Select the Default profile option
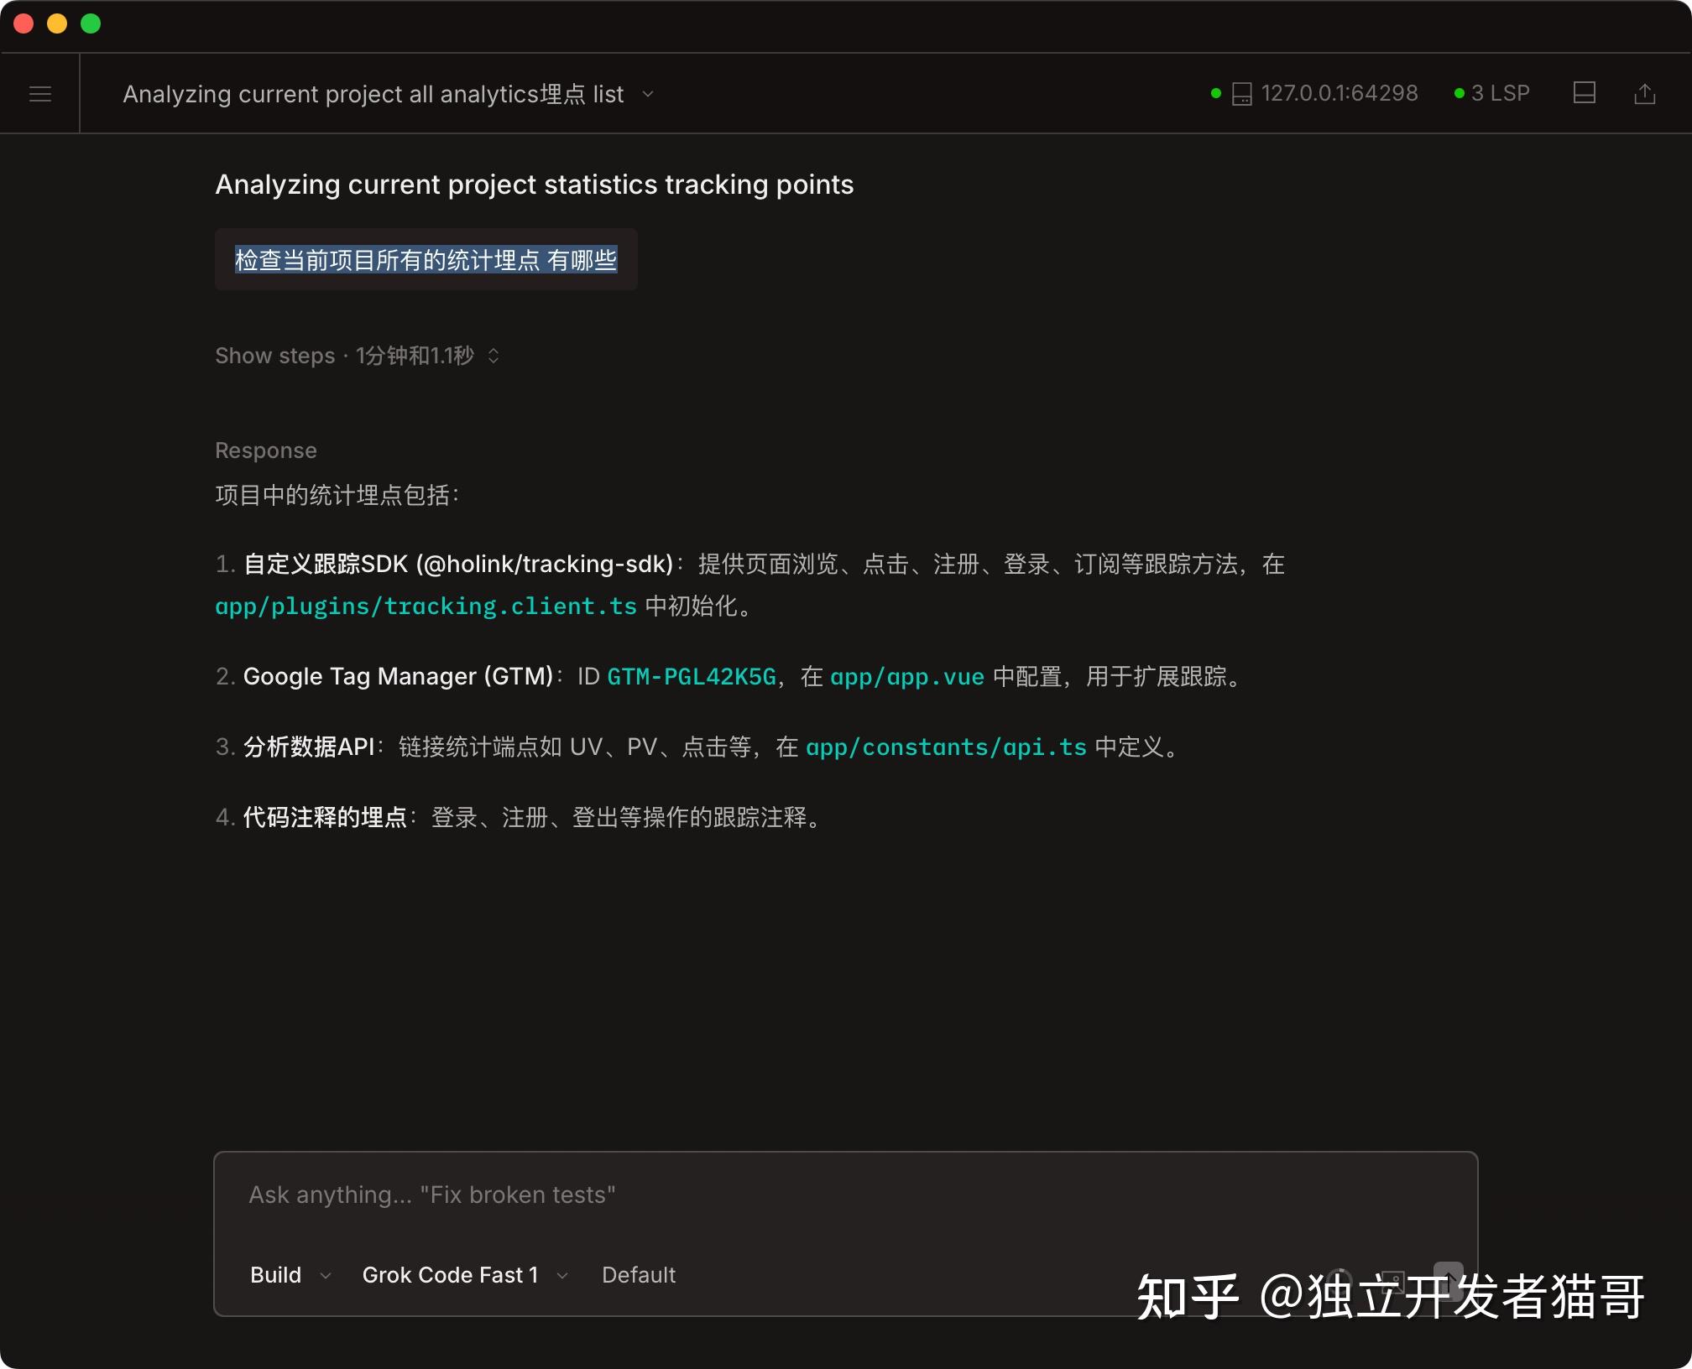The height and width of the screenshot is (1369, 1692). 639,1274
